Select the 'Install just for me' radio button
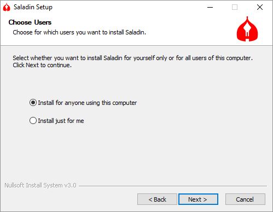This screenshot has height=212, width=273. tap(33, 121)
